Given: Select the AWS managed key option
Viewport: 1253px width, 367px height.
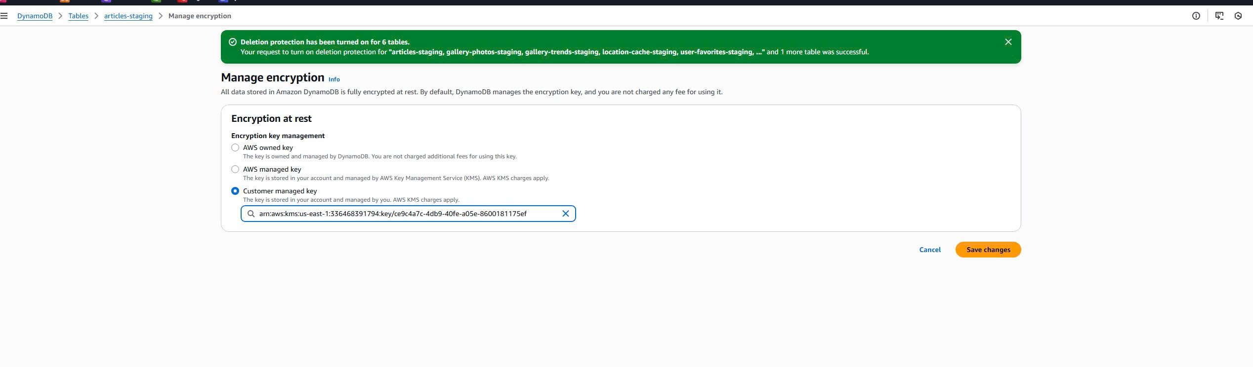Looking at the screenshot, I should (235, 169).
